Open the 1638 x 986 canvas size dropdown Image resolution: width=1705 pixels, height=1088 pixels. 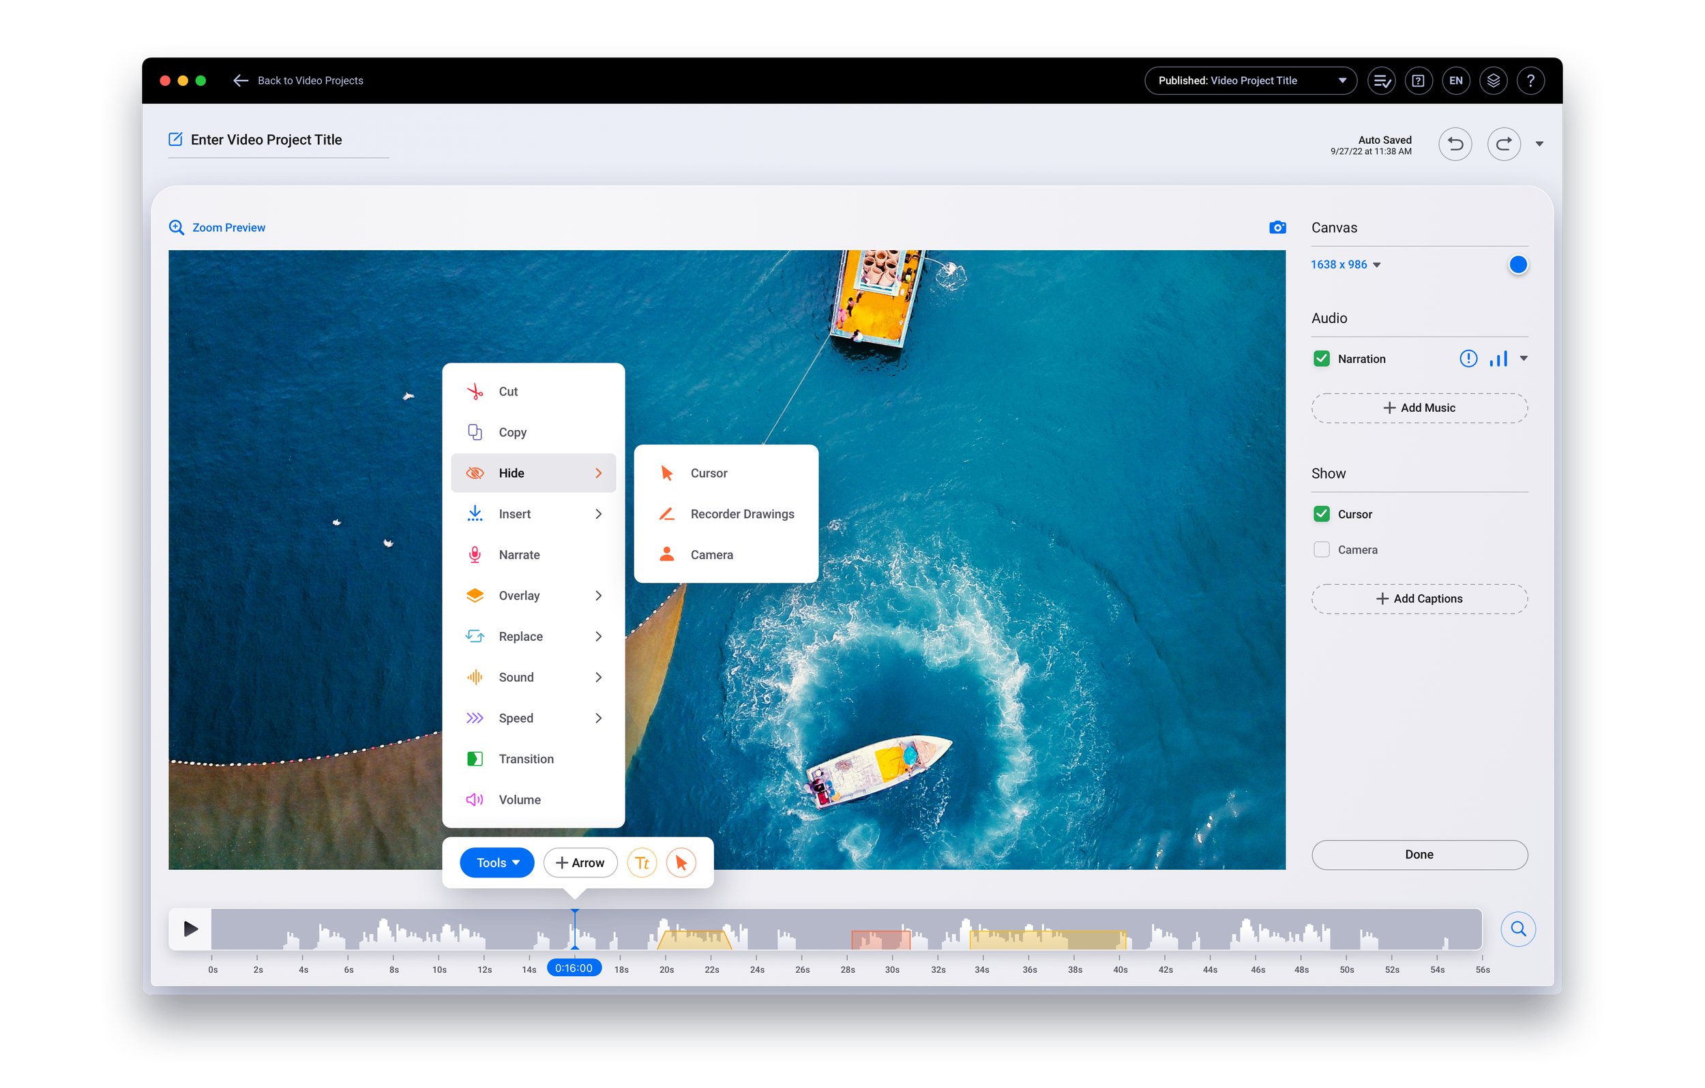coord(1346,265)
